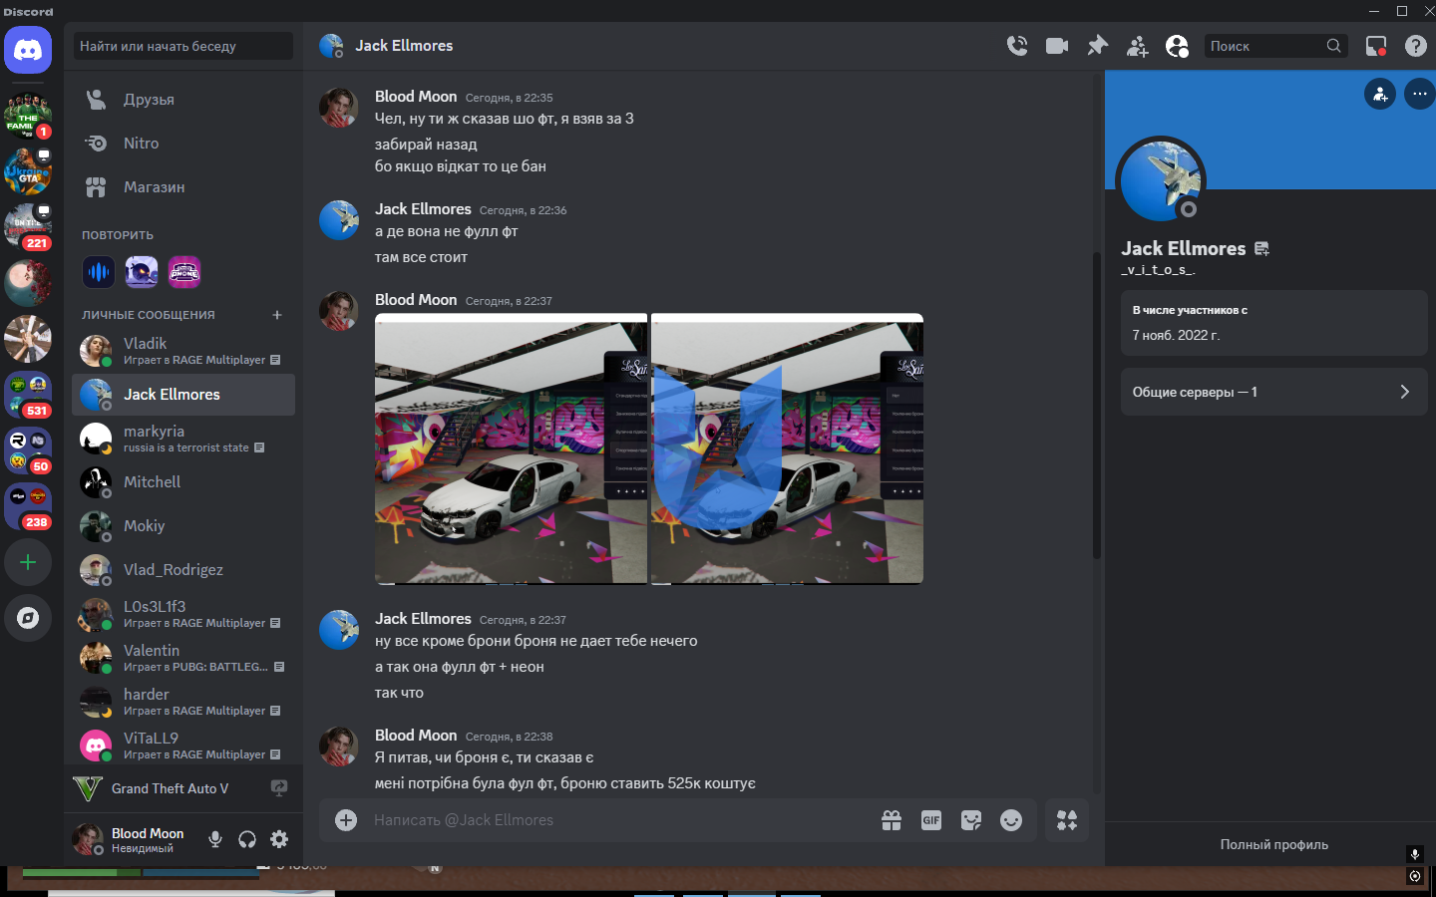Open the dark red server avatar icon
Viewport: 1436px width, 897px height.
coord(28,283)
